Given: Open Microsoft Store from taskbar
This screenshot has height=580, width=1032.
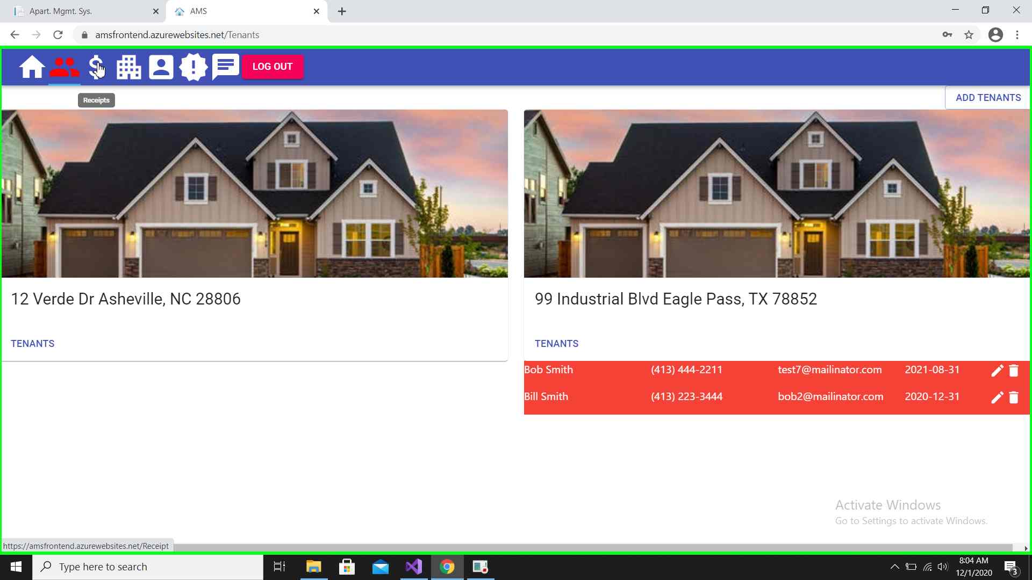Looking at the screenshot, I should click(347, 567).
